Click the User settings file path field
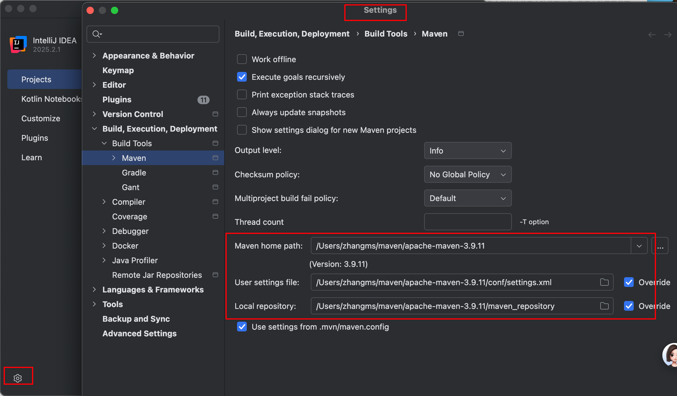677x396 pixels. (462, 282)
